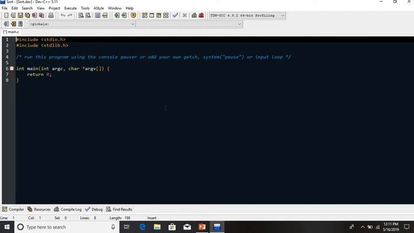Click the Cortana microphone icon
Image resolution: width=414 pixels, height=233 pixels.
[x=113, y=227]
